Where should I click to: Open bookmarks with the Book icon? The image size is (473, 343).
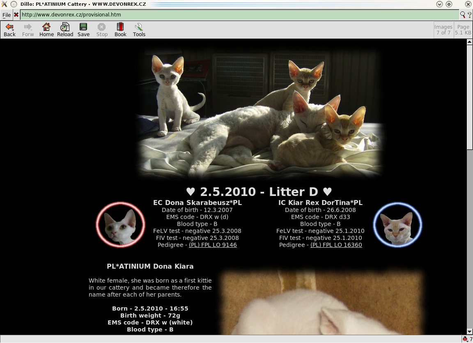pos(120,27)
